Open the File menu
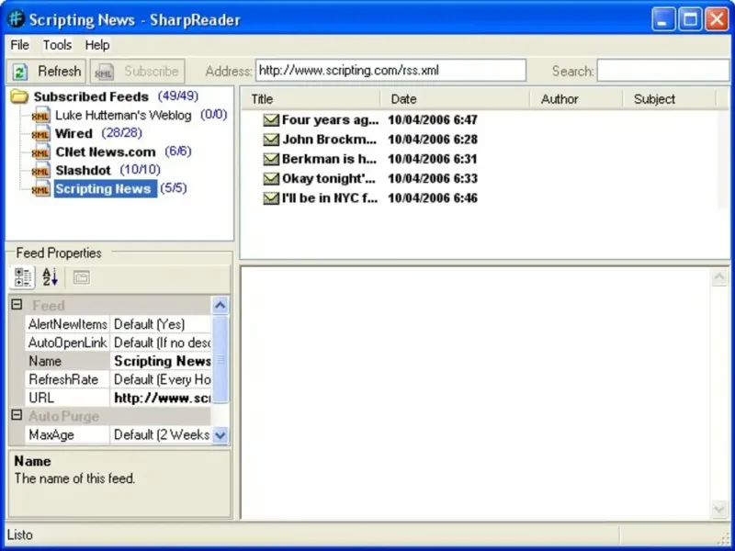 tap(19, 45)
